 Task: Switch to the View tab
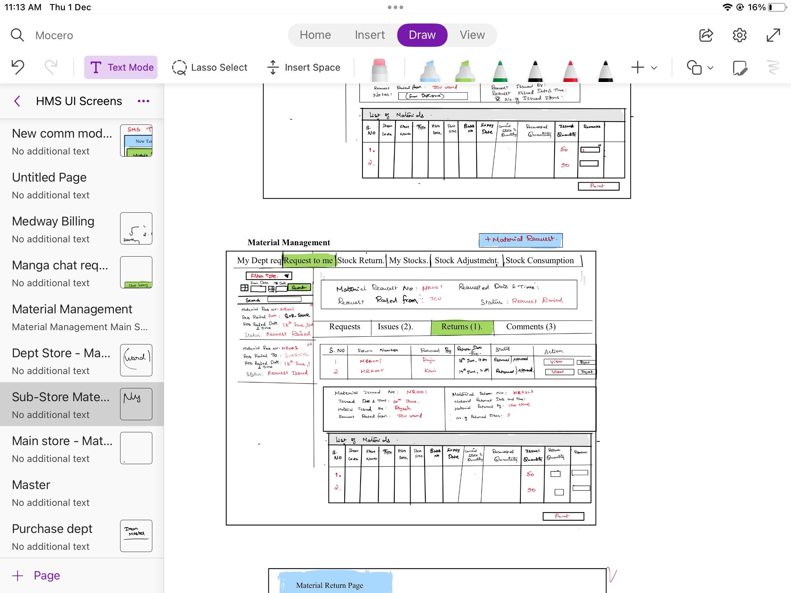(472, 35)
